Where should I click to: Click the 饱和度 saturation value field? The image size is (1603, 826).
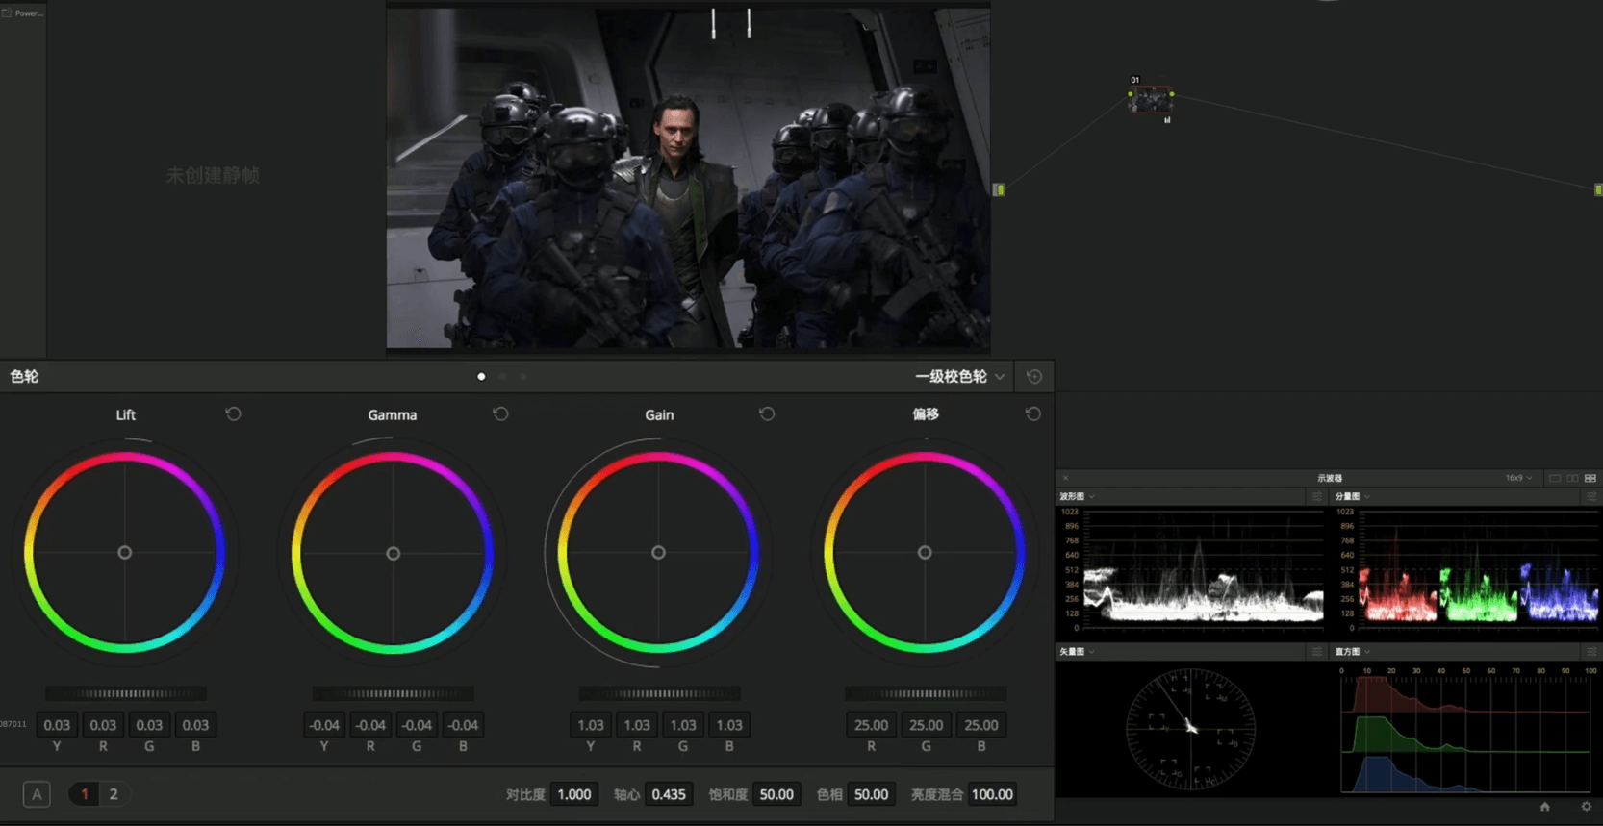pyautogui.click(x=776, y=794)
